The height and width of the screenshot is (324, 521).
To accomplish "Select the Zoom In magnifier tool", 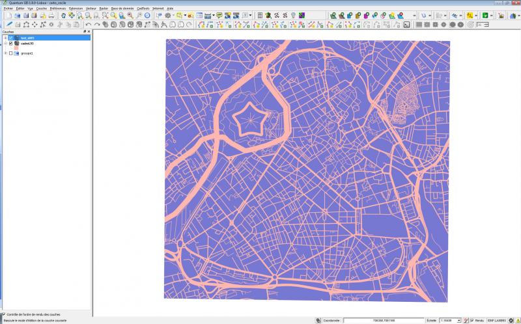I will tap(80, 15).
